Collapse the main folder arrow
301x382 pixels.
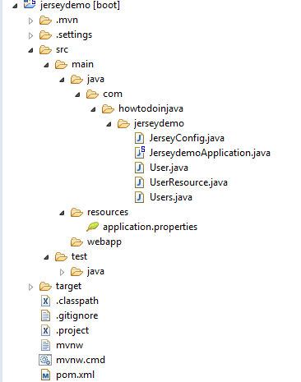[x=46, y=65]
